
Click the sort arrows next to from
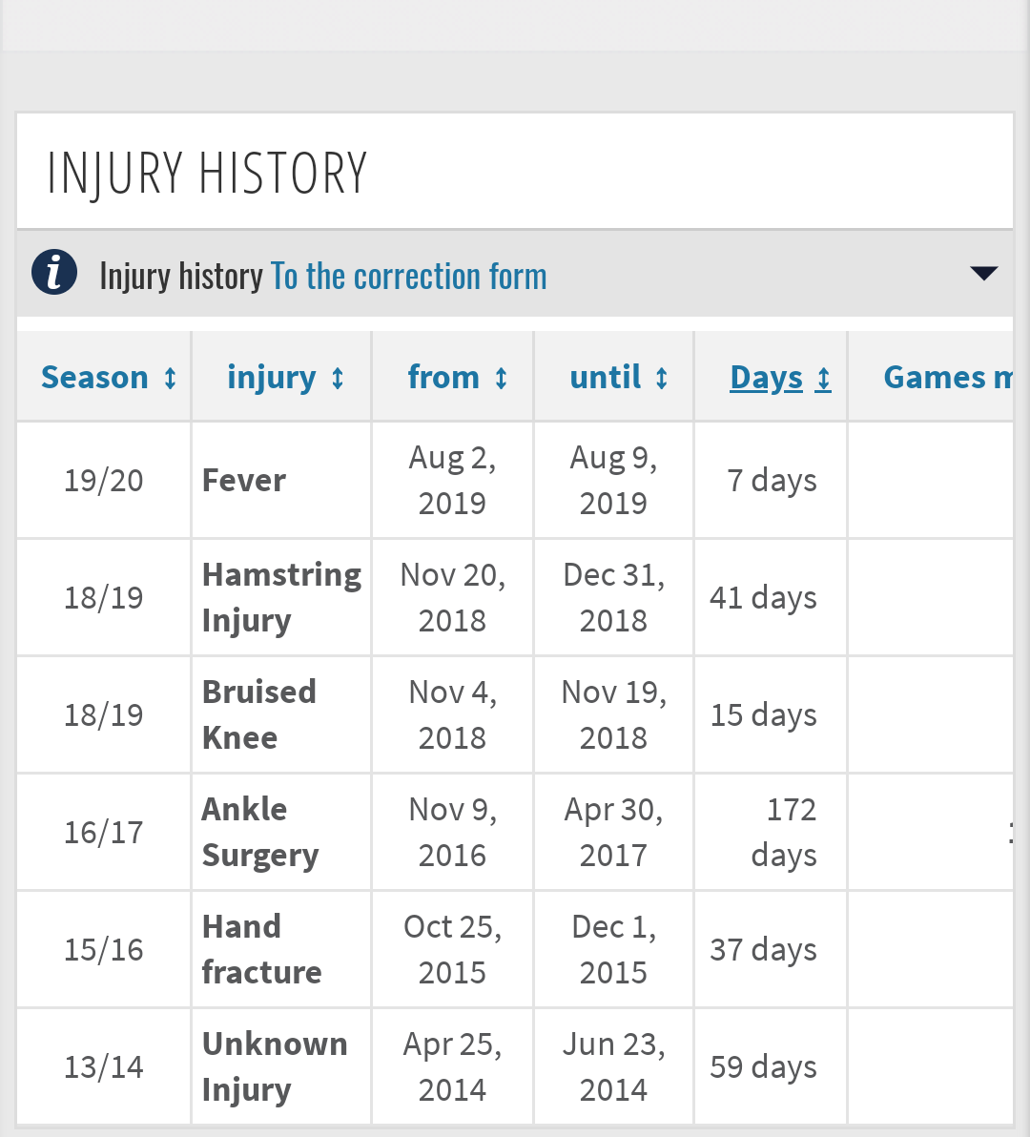click(501, 378)
